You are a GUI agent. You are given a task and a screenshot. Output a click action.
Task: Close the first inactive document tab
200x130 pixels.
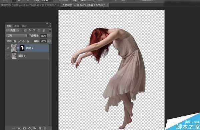click(x=58, y=5)
